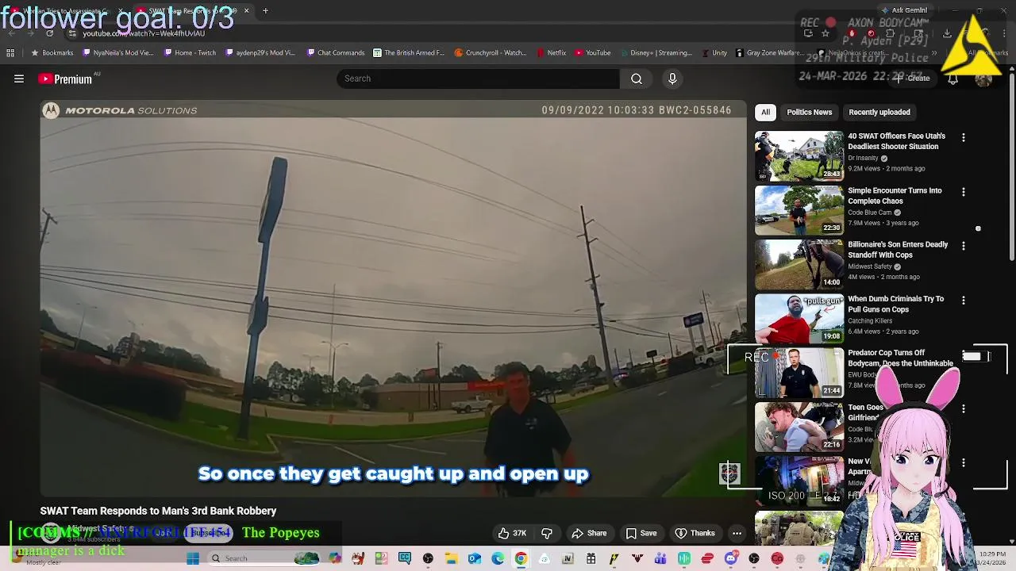Screen dimensions: 1016x571
Task: Open YouTube bookmark in bookmarks bar
Action: [592, 52]
